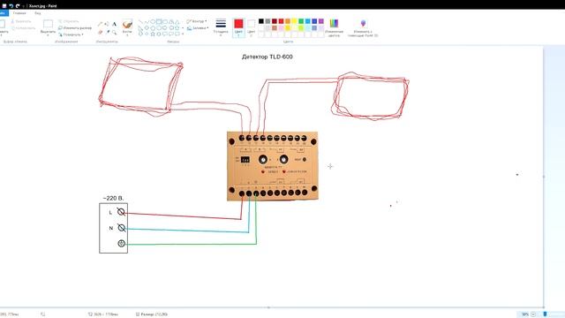The image size is (565, 318).
Task: Click the TLD-600 detector image on canvas
Action: (x=273, y=166)
